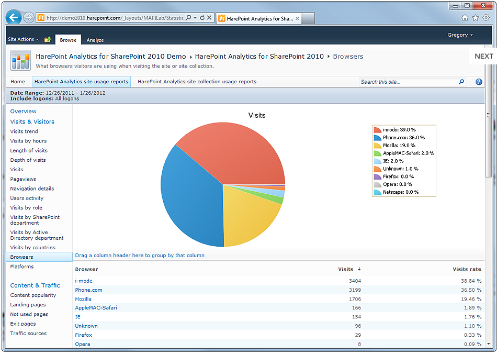Screen dimensions: 497x354
Task: Open Visits by countries in sidebar
Action: click(32, 248)
